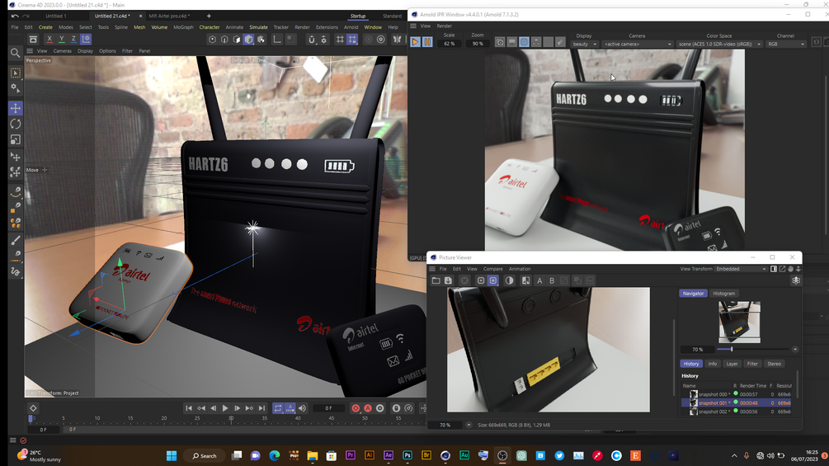Click Picture Viewer half-circle contrast icon
The image size is (829, 466).
[509, 280]
